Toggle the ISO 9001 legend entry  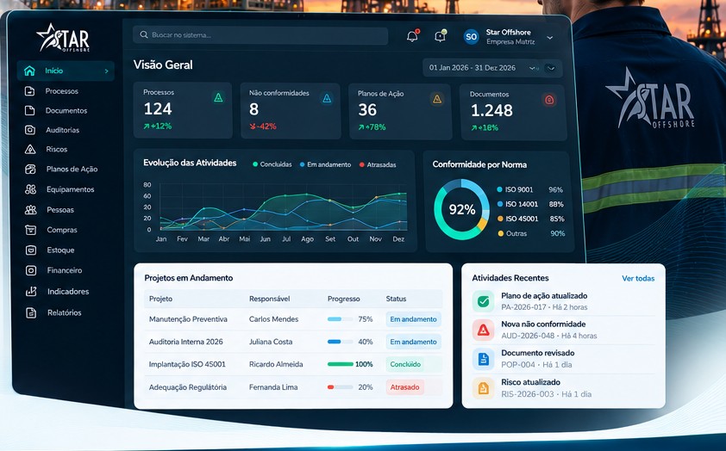(529, 189)
